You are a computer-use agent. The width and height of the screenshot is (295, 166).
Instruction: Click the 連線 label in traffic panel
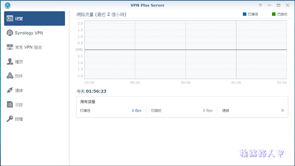226,110
